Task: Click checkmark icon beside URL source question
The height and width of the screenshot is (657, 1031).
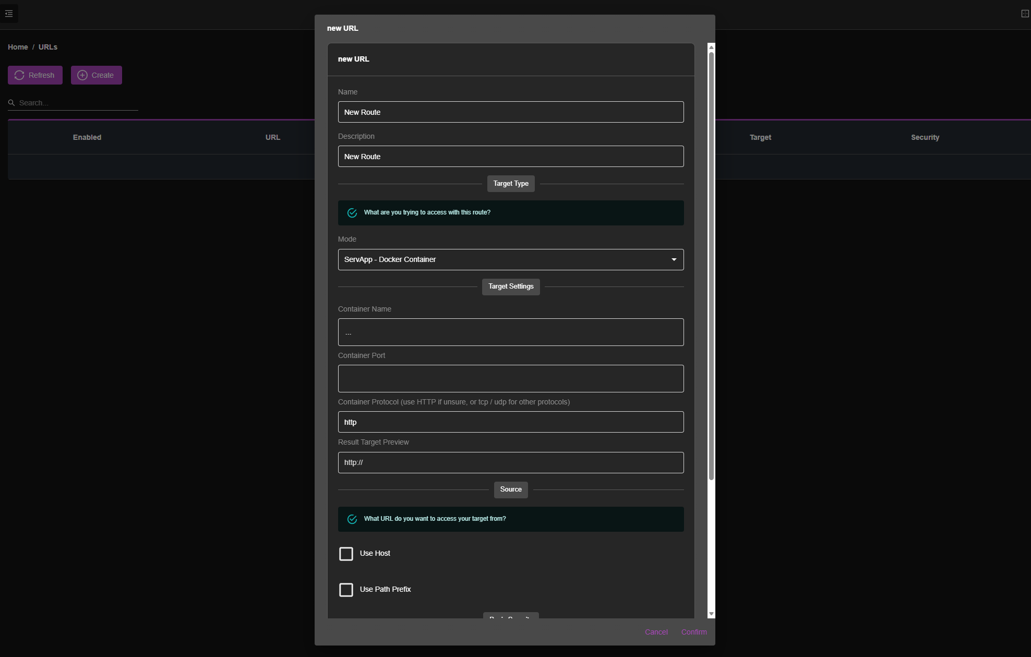Action: pos(352,519)
